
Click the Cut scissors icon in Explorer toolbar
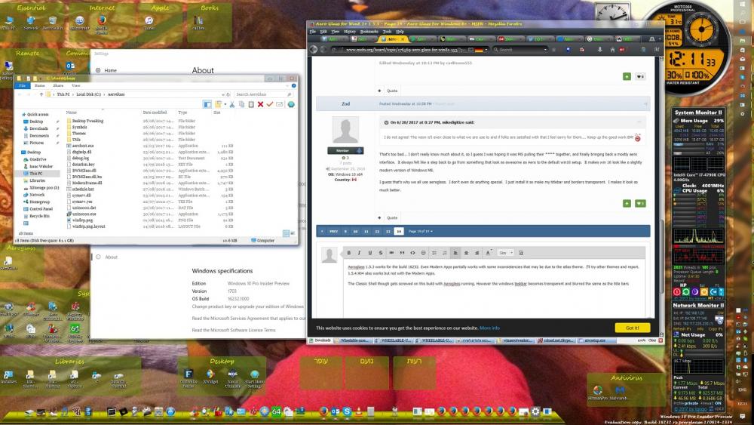231,104
